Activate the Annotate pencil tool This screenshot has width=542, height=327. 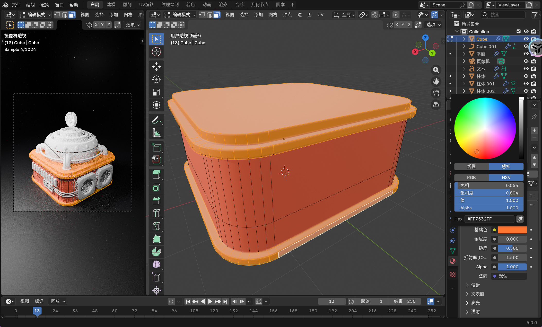[156, 120]
